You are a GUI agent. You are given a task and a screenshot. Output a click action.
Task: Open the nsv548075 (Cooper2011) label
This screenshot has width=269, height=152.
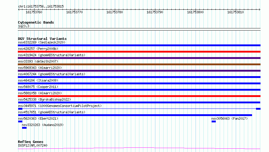point(38,87)
